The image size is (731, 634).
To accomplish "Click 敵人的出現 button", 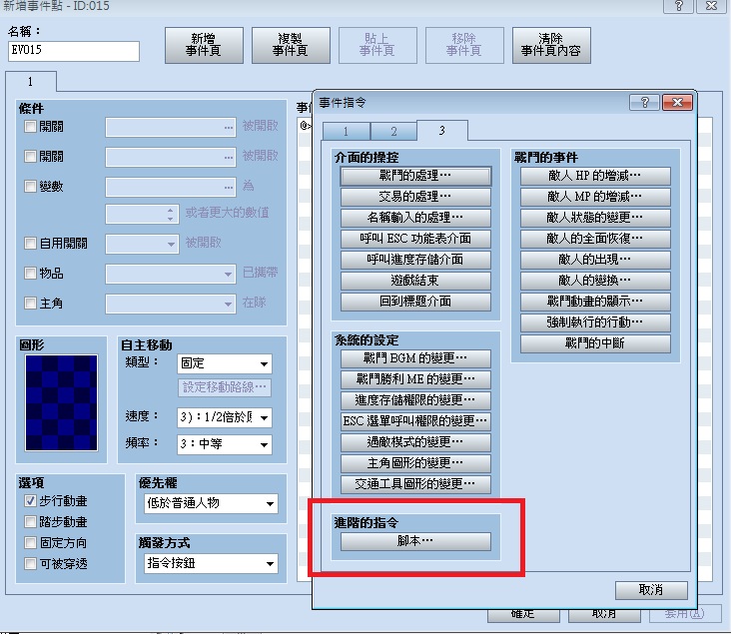I will (x=595, y=260).
